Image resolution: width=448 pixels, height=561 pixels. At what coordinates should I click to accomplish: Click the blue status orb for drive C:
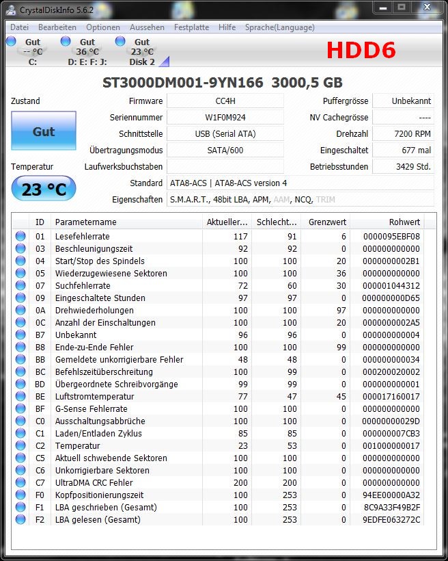pos(11,41)
